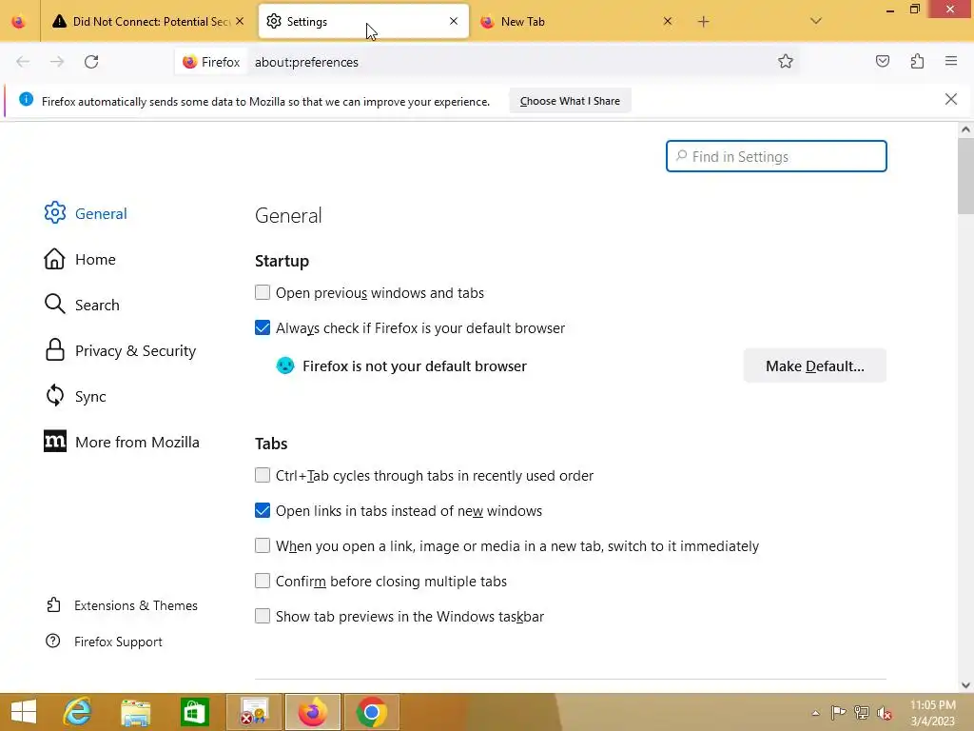Dismiss the data sharing notification bar

tap(950, 99)
